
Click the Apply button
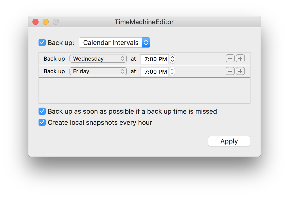point(229,141)
